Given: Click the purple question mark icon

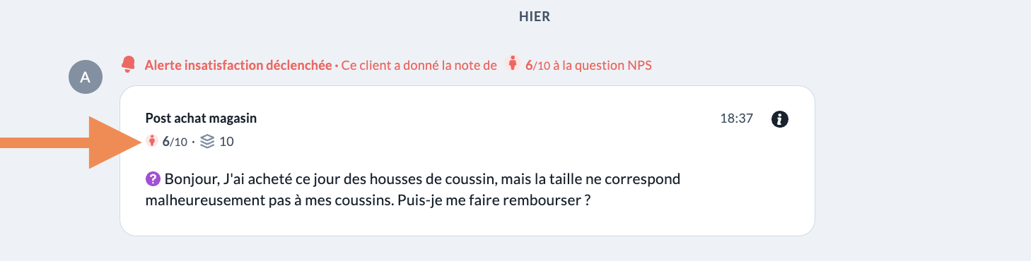Looking at the screenshot, I should [x=153, y=179].
